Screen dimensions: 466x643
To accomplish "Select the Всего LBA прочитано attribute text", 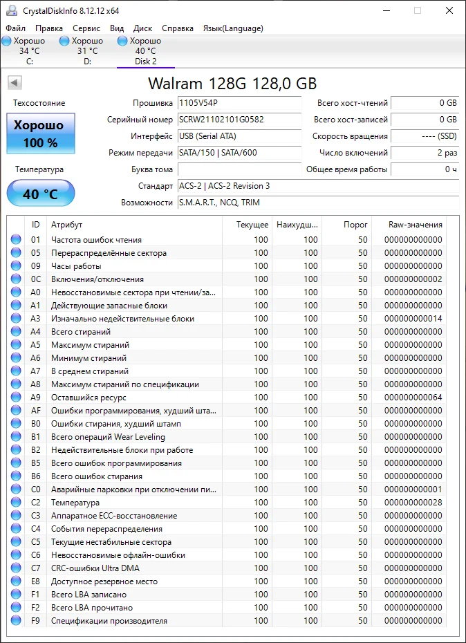I will [92, 607].
